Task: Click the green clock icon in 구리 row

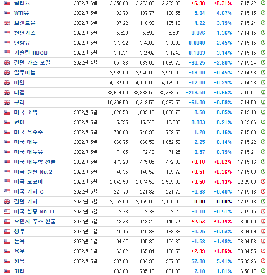Action: tap(263, 102)
